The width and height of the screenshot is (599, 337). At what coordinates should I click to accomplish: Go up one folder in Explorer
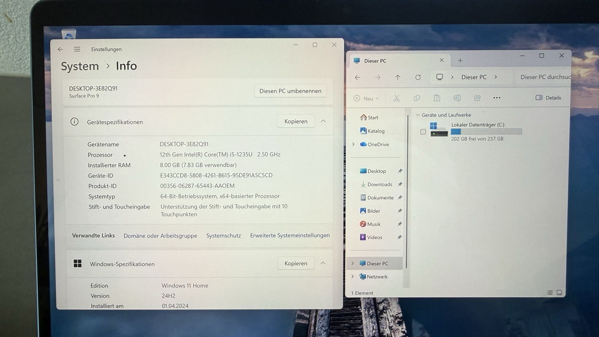(397, 77)
